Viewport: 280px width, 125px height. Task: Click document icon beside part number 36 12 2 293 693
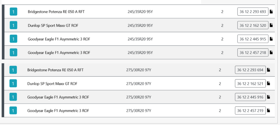point(271,12)
